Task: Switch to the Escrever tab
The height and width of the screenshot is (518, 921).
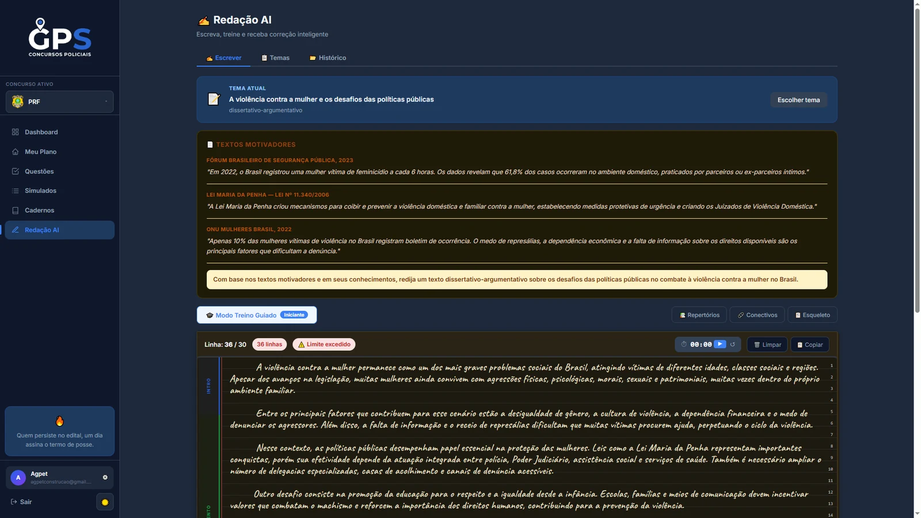Action: [223, 58]
